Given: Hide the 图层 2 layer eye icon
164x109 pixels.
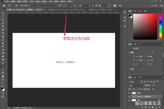Looking at the screenshot, I should coord(129,93).
